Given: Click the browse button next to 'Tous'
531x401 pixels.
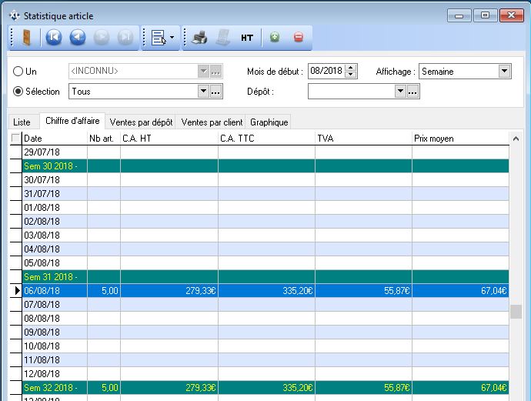Looking at the screenshot, I should coord(216,92).
